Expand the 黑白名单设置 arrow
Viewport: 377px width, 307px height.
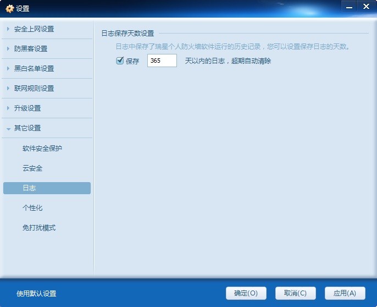(8, 68)
